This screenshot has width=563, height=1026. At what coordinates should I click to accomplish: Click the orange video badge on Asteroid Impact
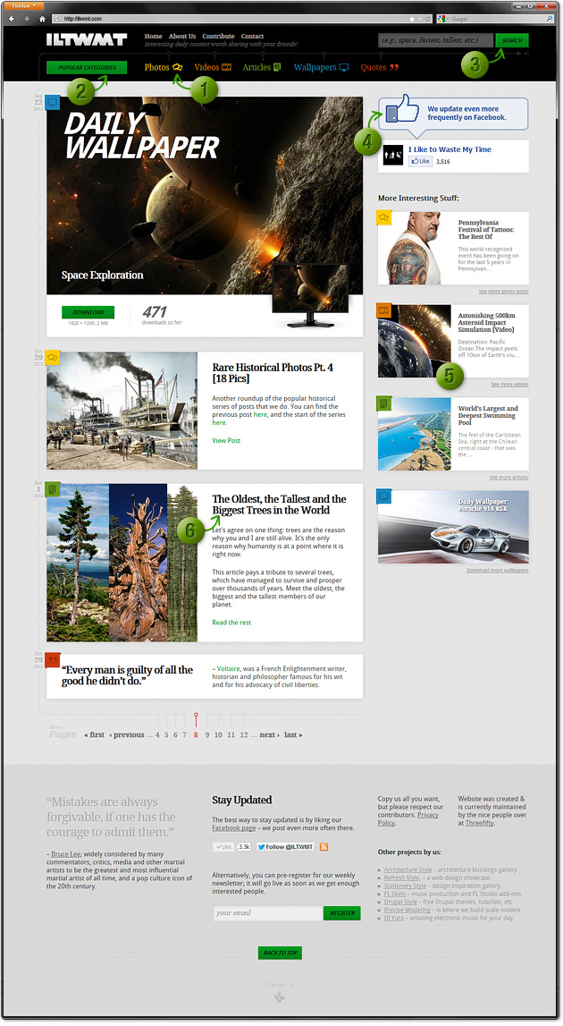click(x=384, y=310)
